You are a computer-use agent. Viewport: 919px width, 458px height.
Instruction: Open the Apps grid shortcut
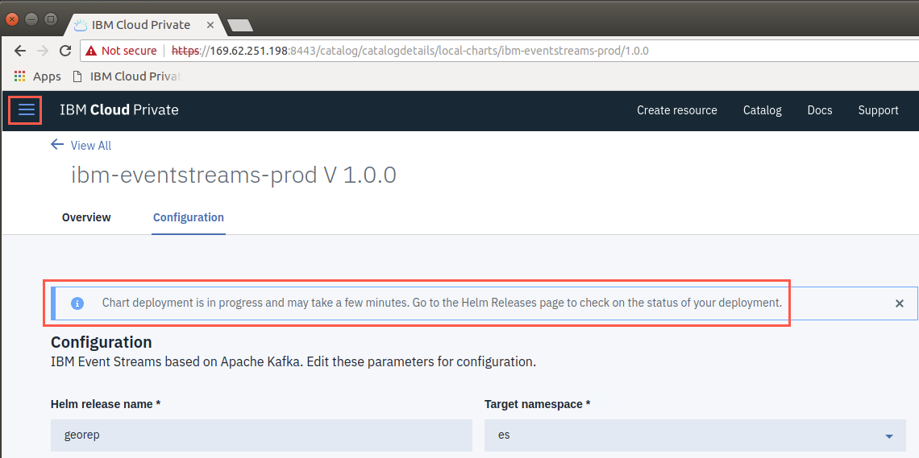tap(37, 76)
